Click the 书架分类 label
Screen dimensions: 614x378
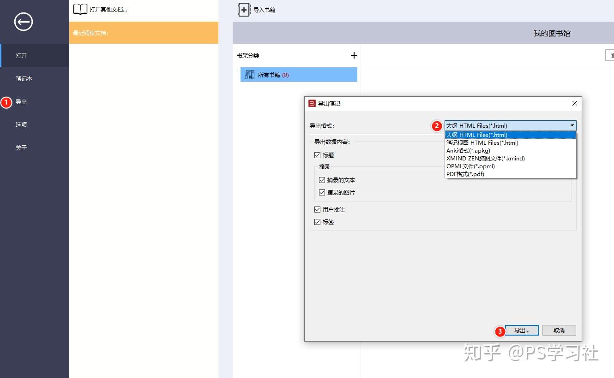point(248,55)
